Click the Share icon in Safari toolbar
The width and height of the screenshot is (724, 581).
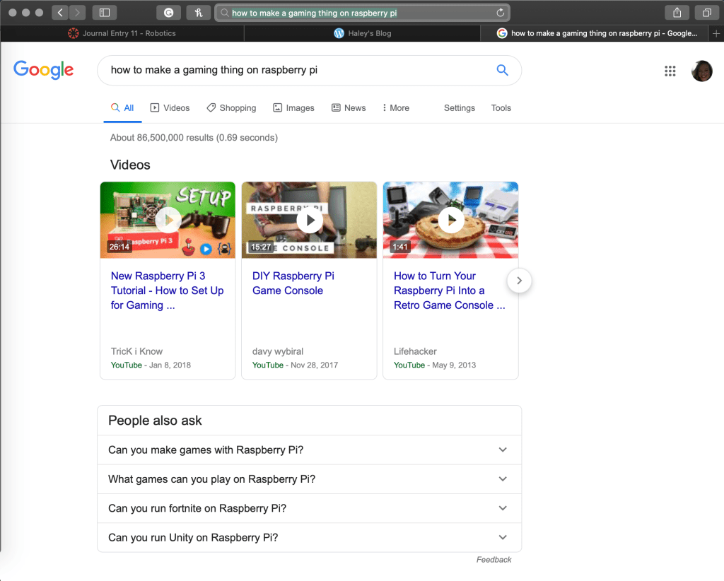click(677, 13)
